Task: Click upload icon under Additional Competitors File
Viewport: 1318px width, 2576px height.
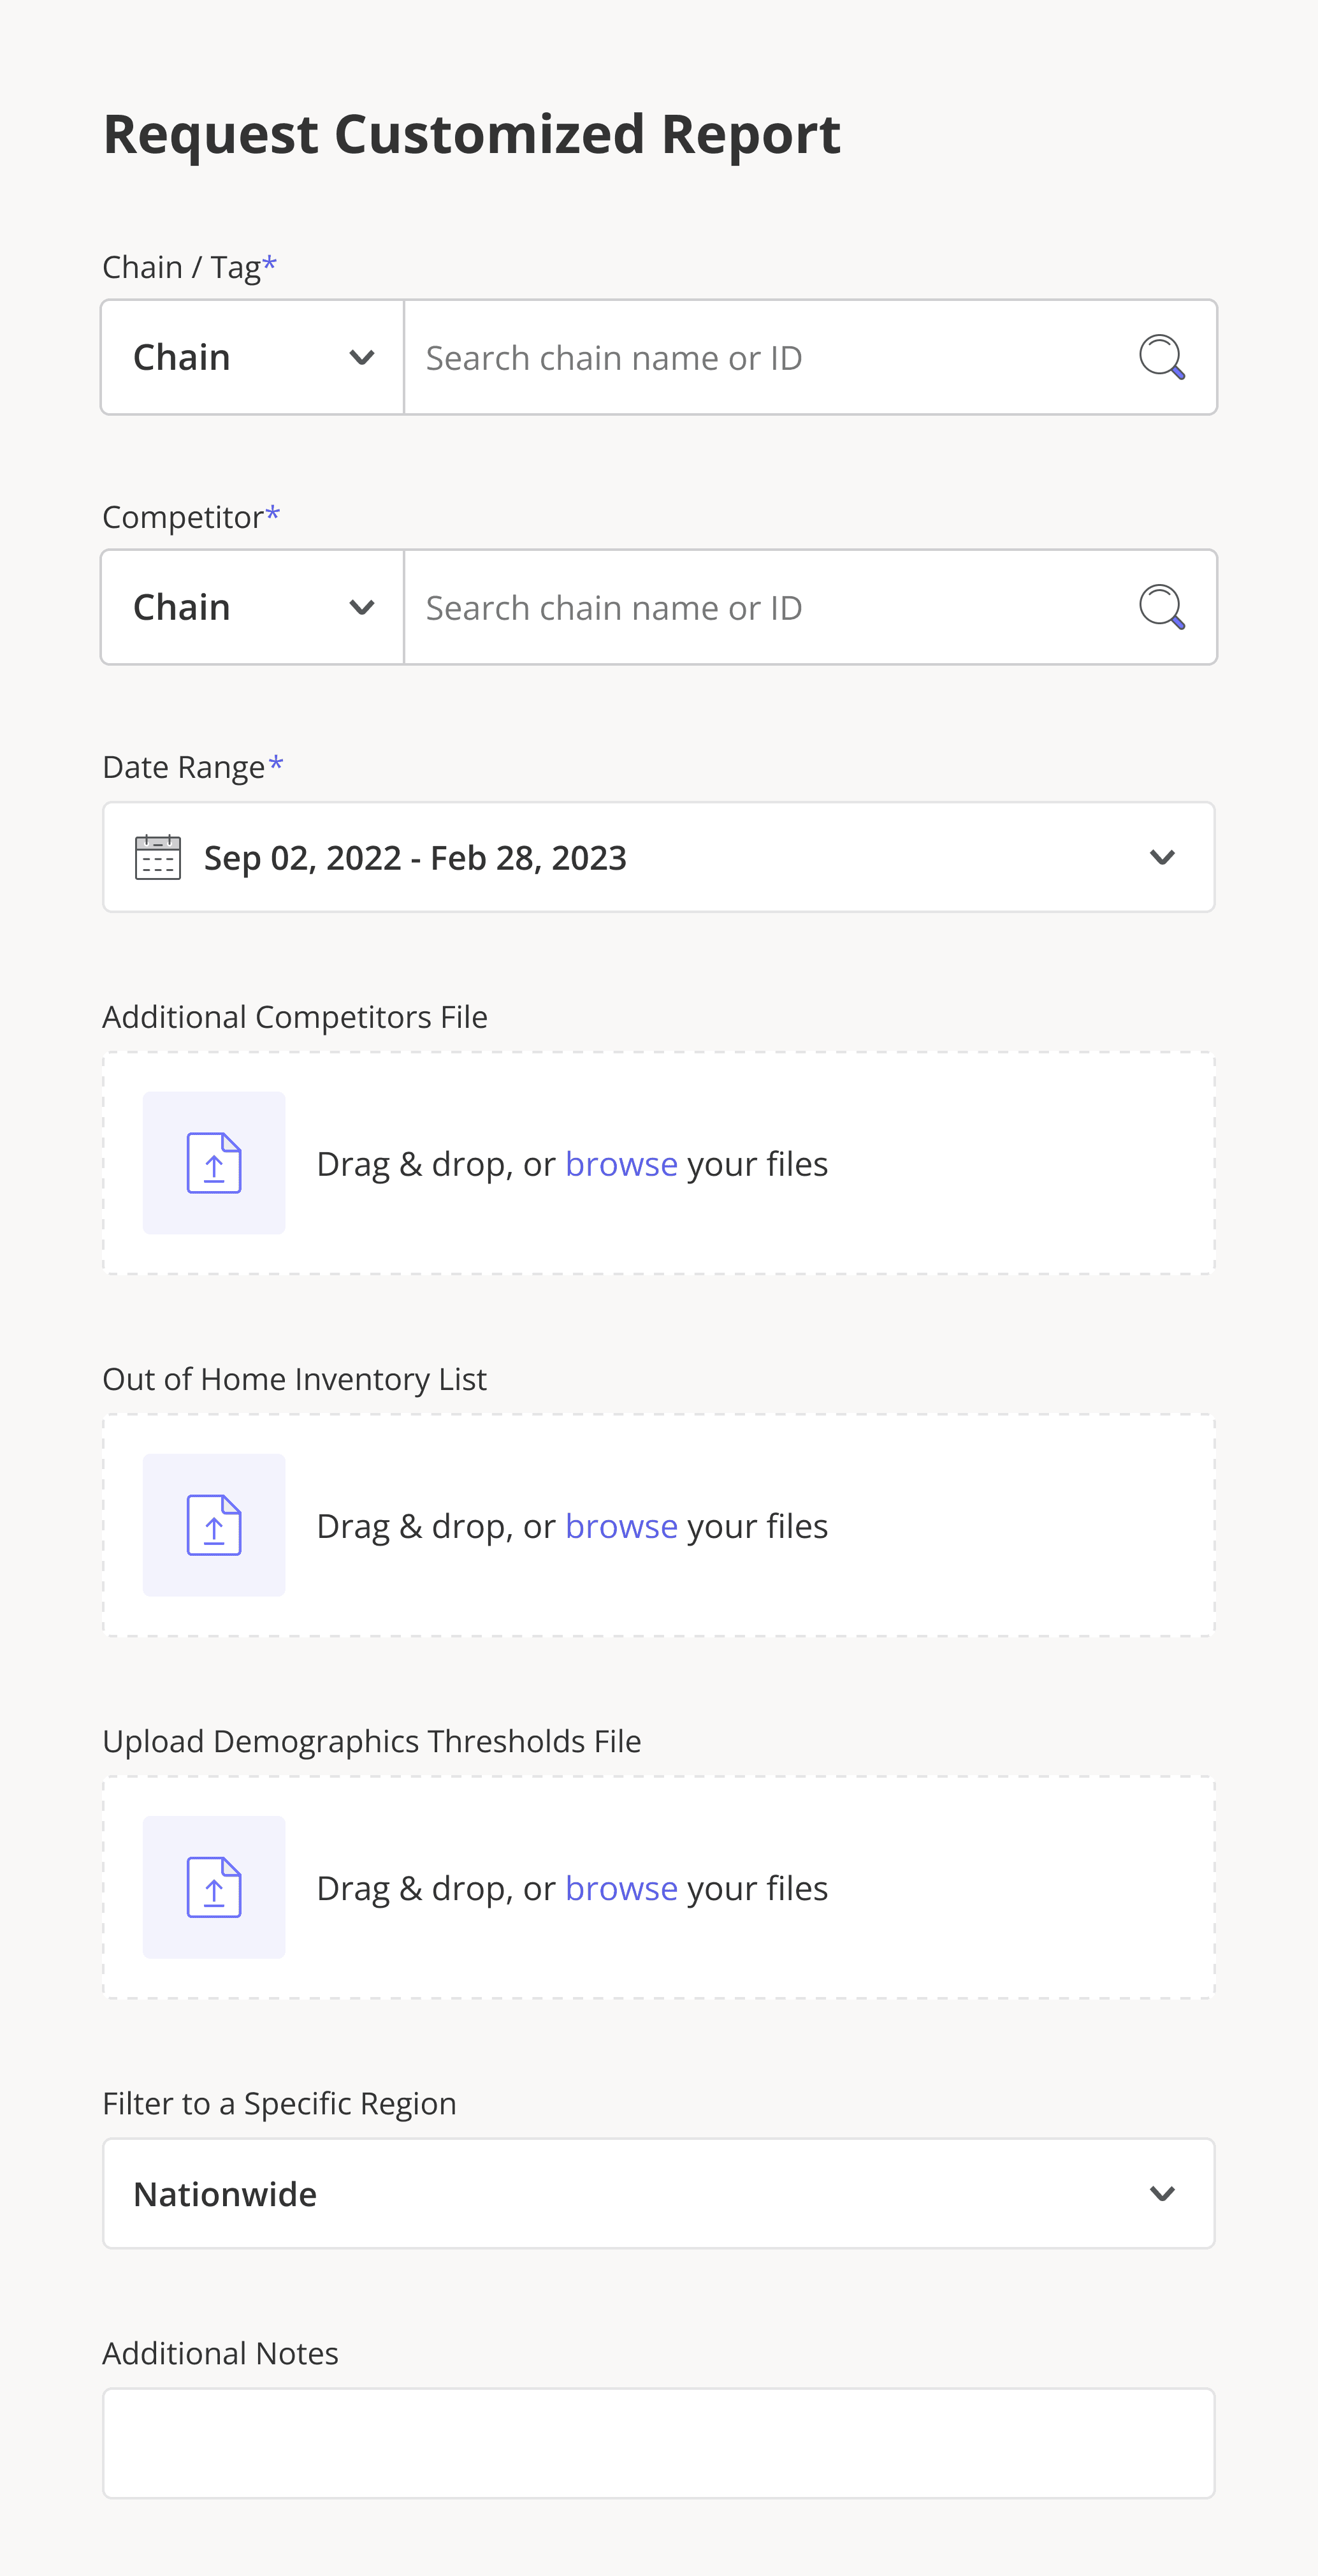Action: point(214,1163)
